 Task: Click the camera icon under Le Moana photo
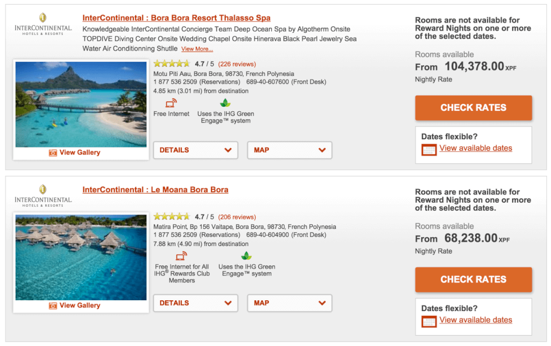point(53,306)
